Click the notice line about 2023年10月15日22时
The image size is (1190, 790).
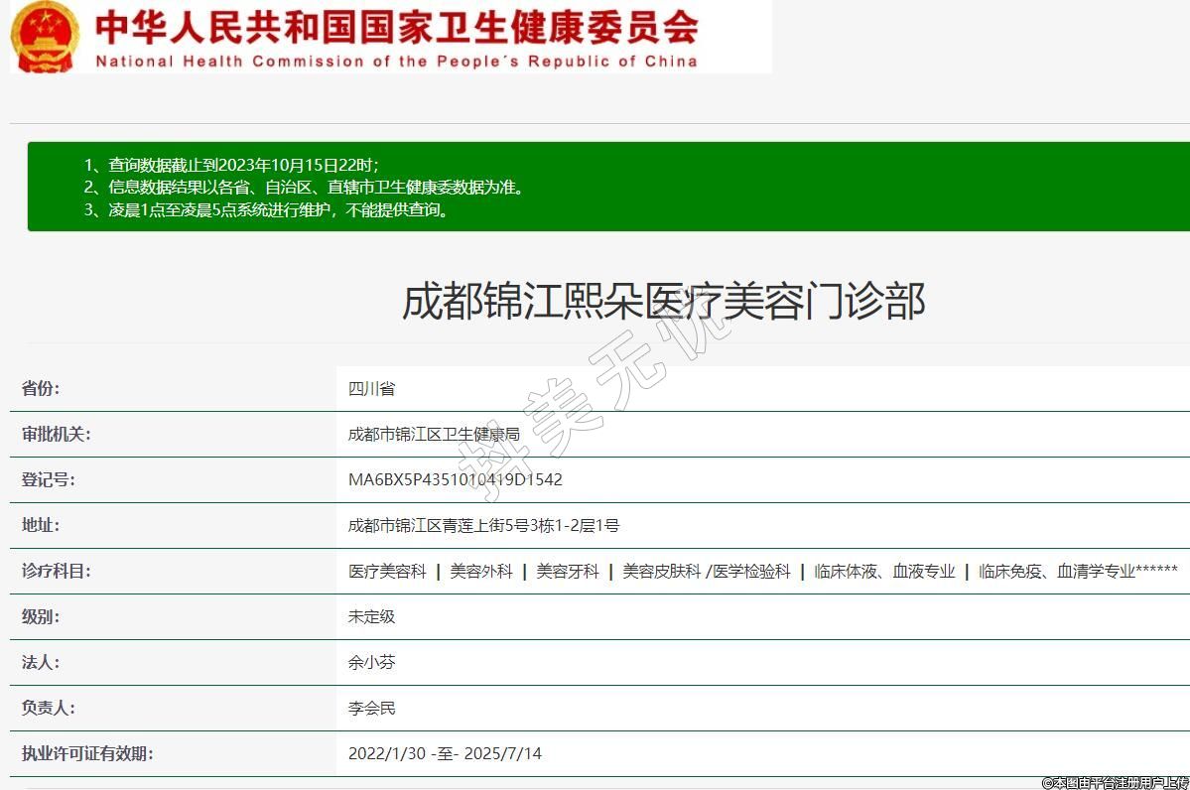[x=243, y=165]
